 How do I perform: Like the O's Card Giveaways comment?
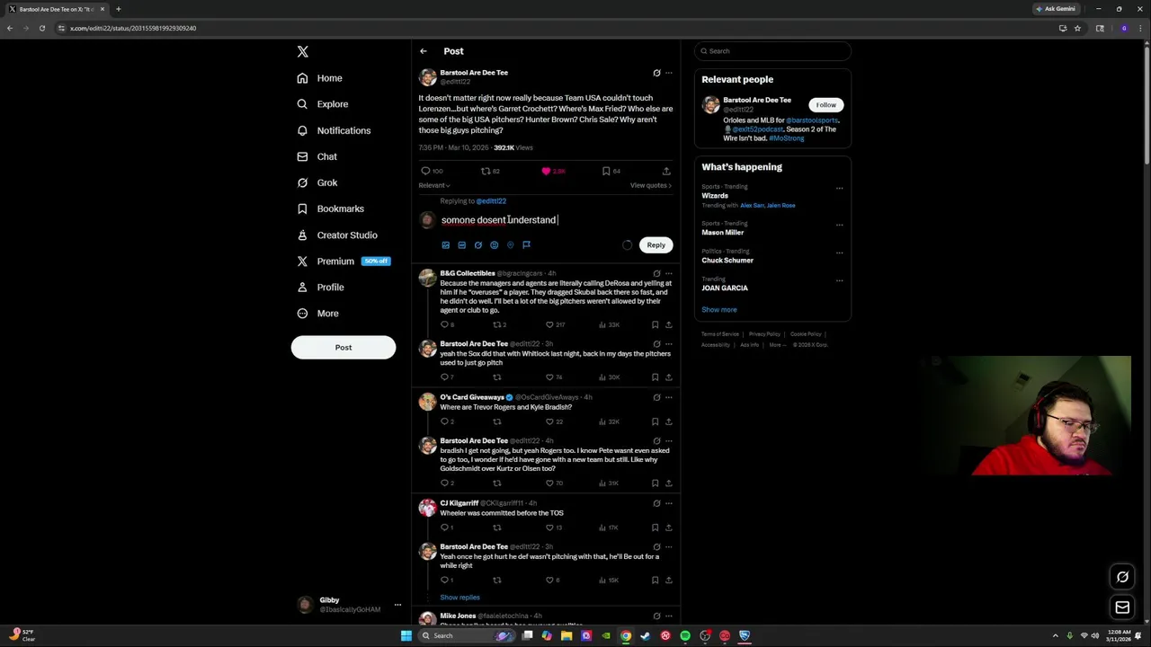(554, 421)
